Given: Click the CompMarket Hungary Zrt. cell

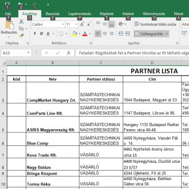Looking at the screenshot, I should pyautogui.click(x=52, y=93).
